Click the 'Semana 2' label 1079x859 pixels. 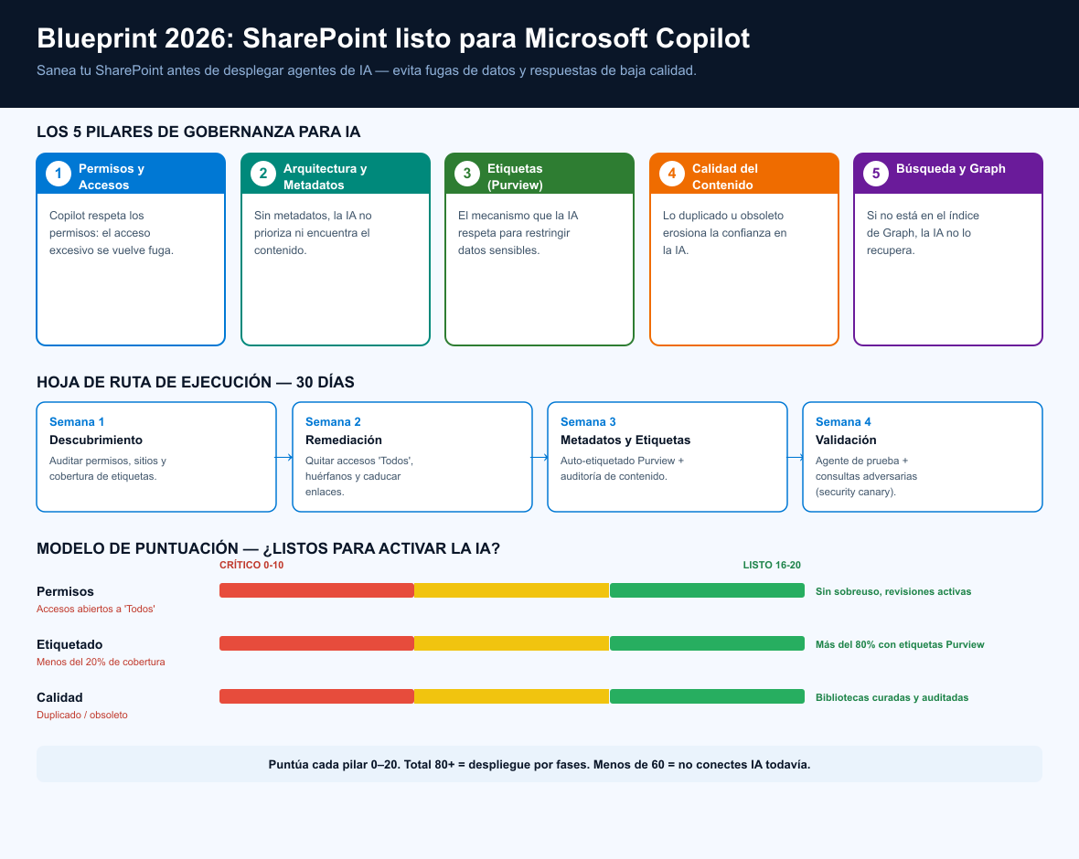coord(333,421)
